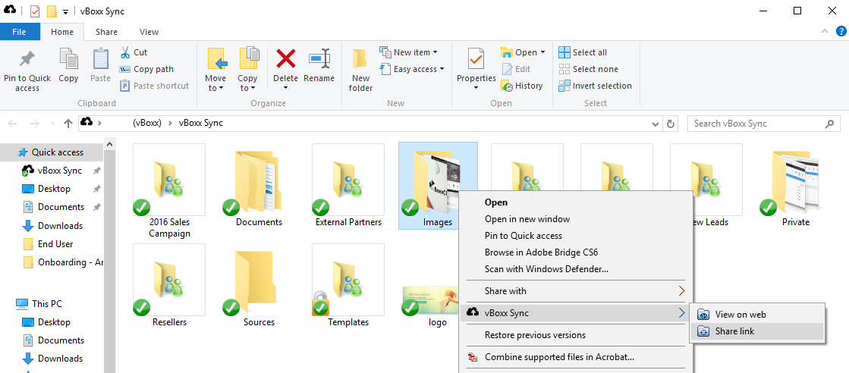Click Copy path in Clipboard group
The image size is (849, 373).
point(146,69)
